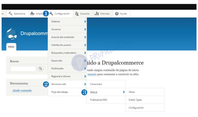The width and height of the screenshot is (198, 117).
Task: Choose Multimedia menu entry
Action: tap(67, 69)
